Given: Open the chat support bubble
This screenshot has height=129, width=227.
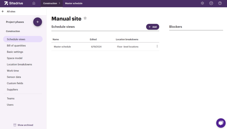Looking at the screenshot, I should 221,123.
